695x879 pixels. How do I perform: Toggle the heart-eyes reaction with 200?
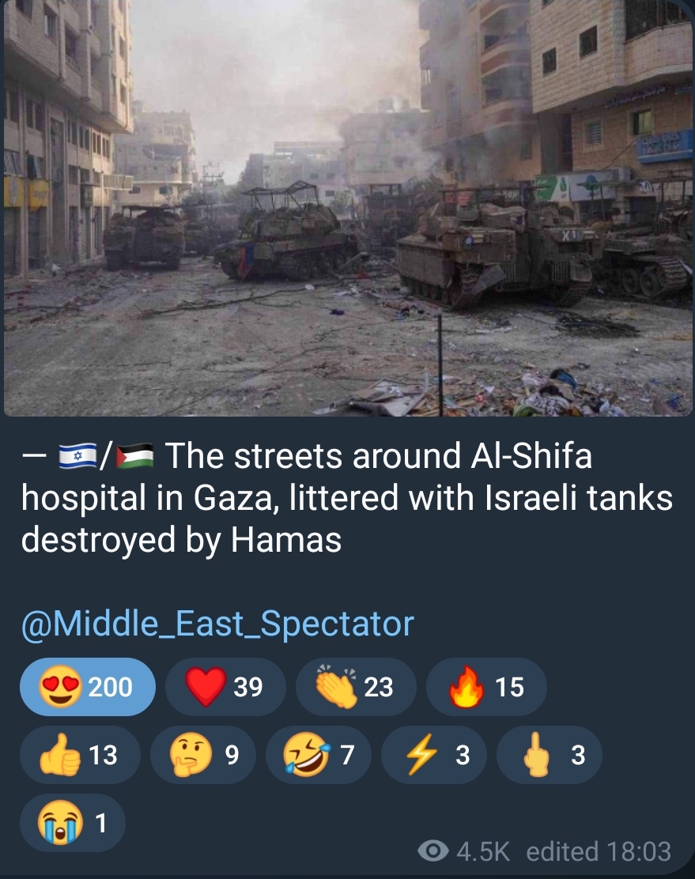[x=88, y=687]
